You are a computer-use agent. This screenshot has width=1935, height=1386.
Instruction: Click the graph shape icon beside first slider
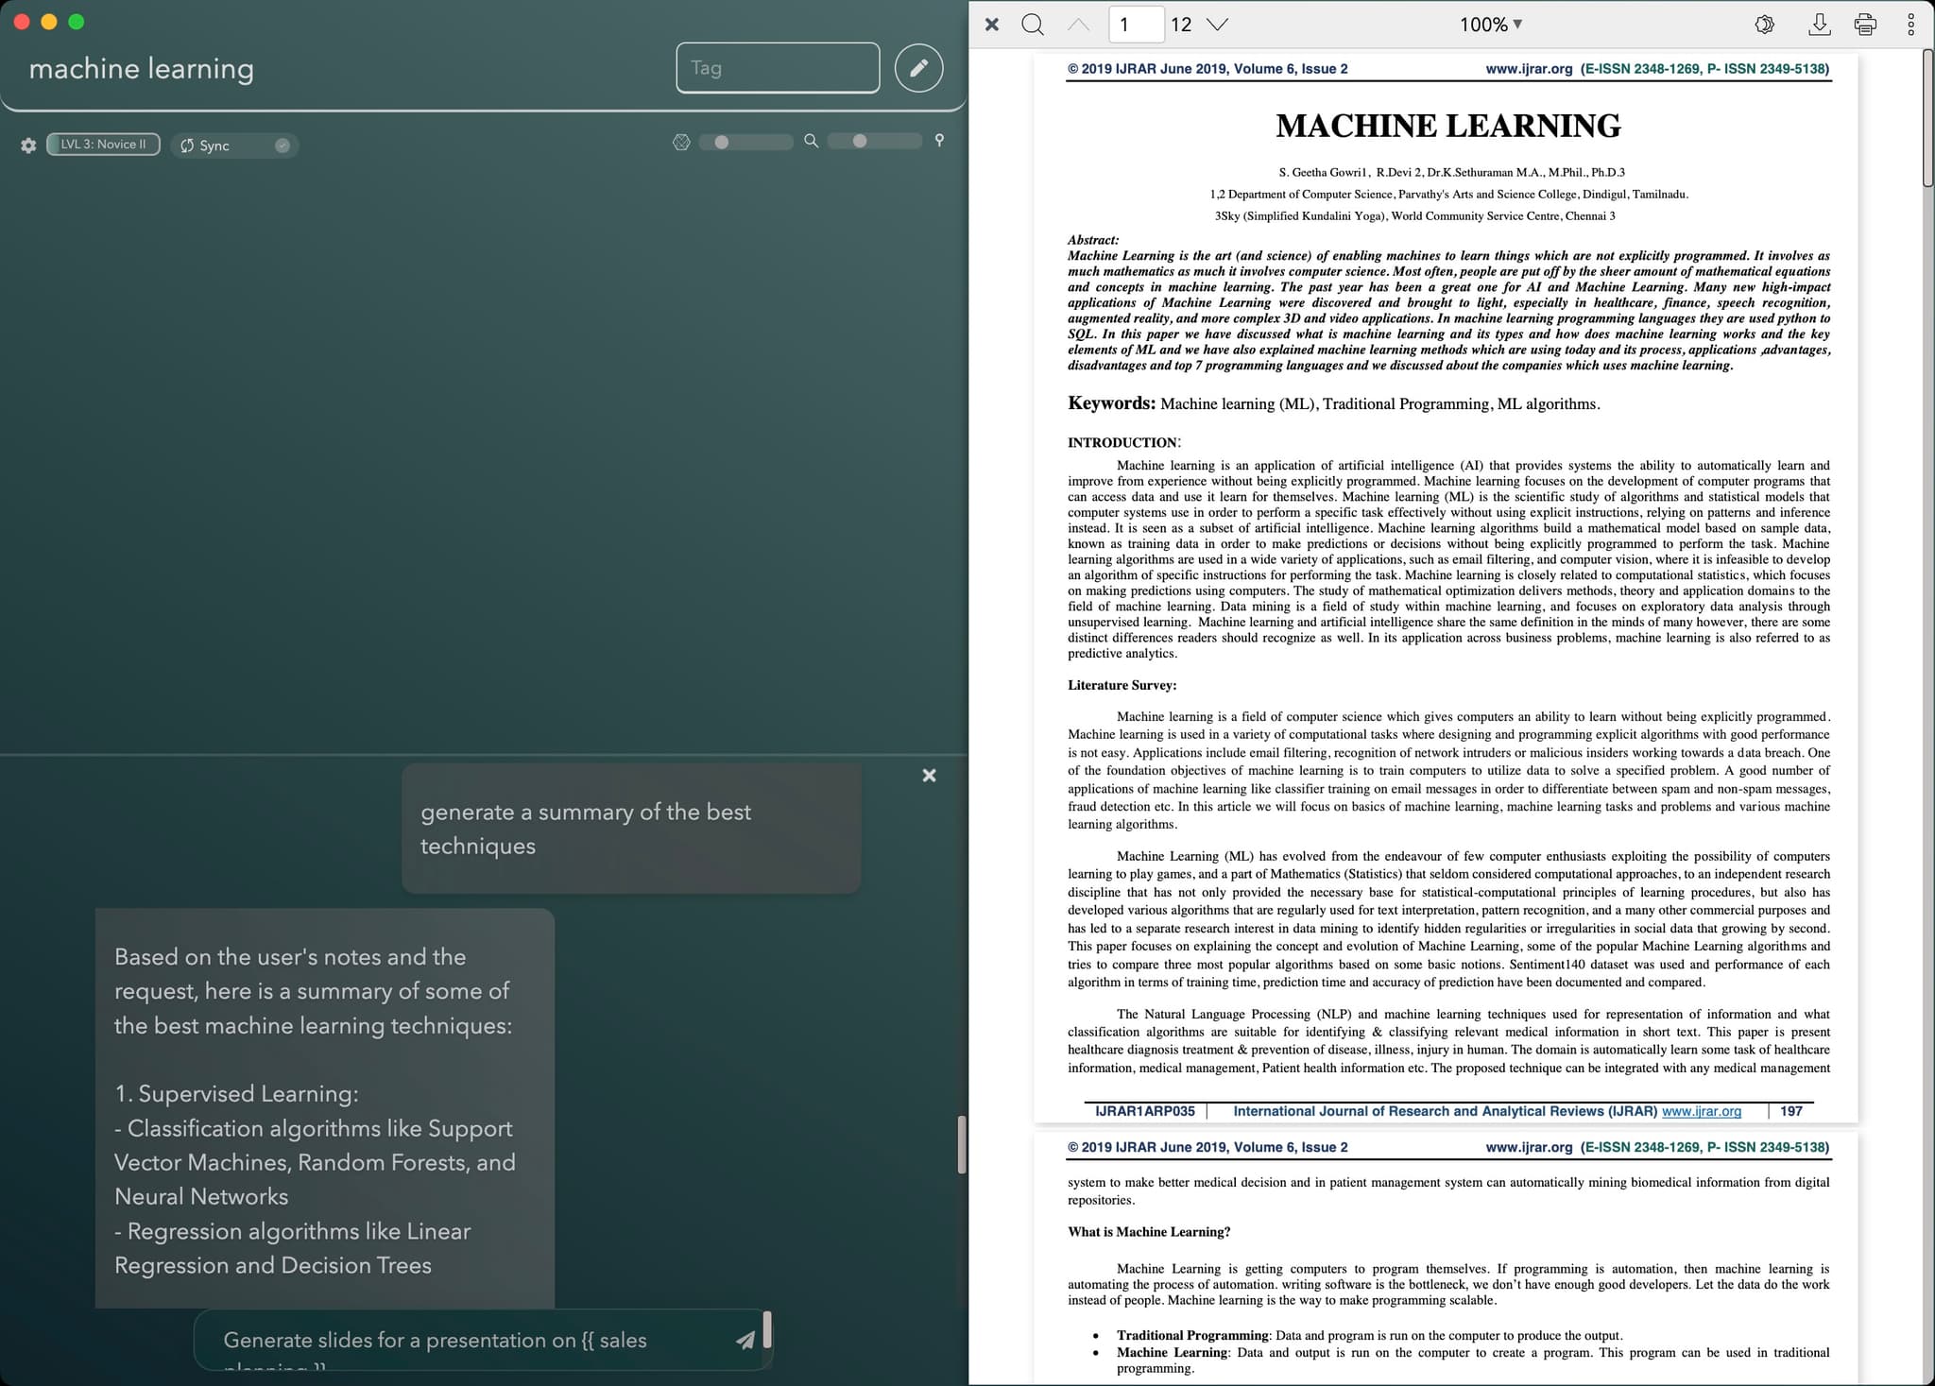681,142
